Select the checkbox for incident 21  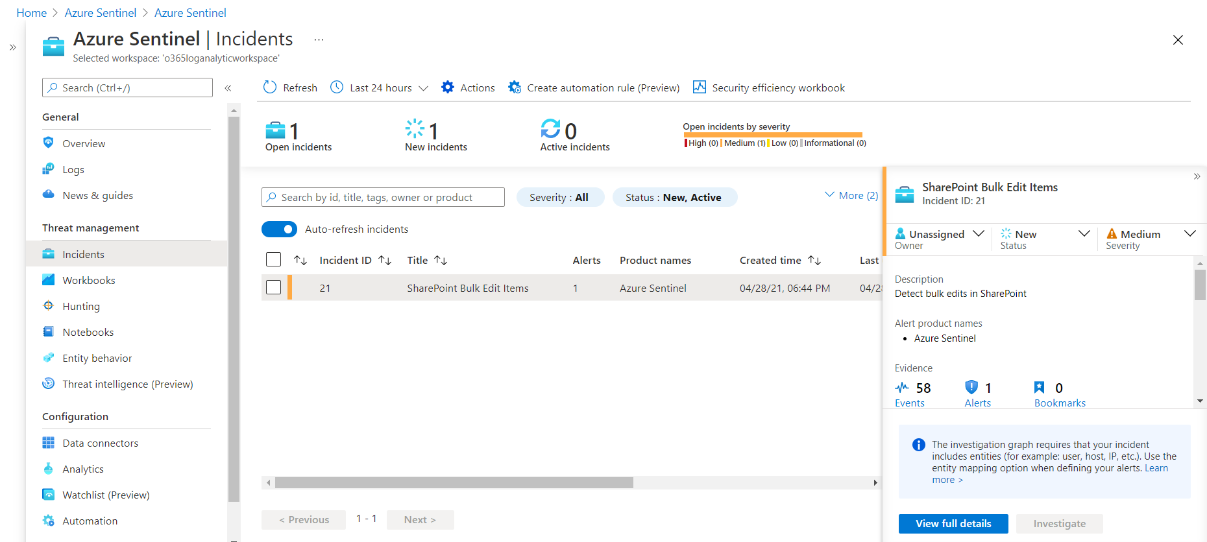tap(274, 287)
